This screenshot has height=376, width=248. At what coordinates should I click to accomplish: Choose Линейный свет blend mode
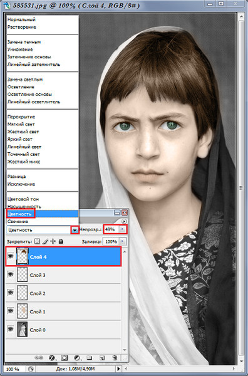click(x=24, y=147)
